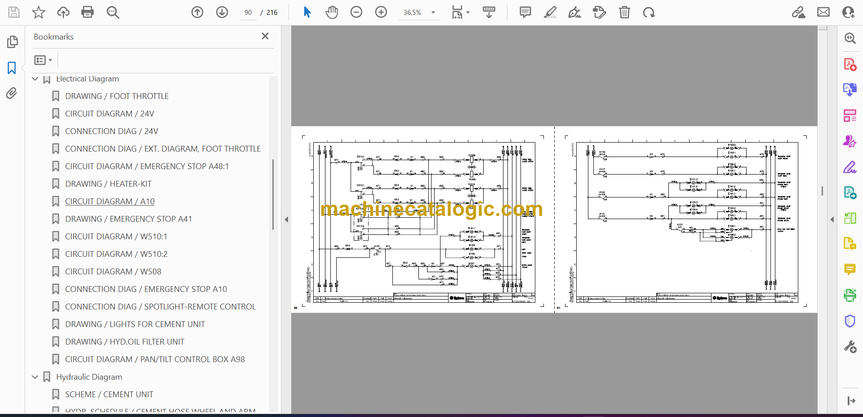
Task: Zoom out with minus button
Action: tap(356, 12)
